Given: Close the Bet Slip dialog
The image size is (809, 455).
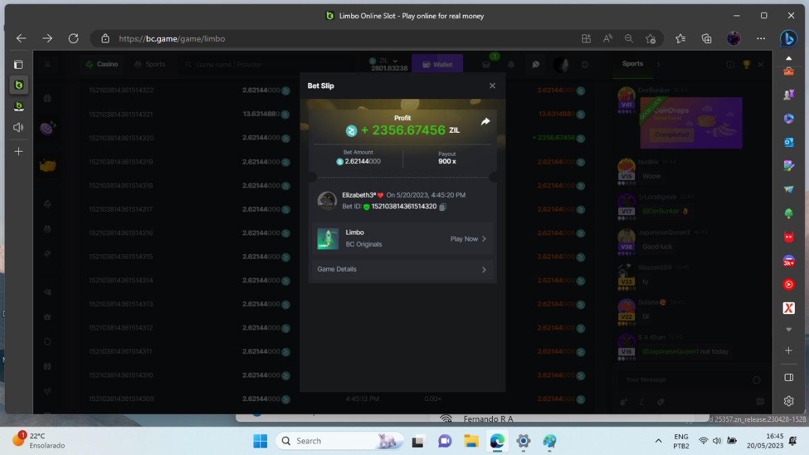Looking at the screenshot, I should tap(492, 86).
